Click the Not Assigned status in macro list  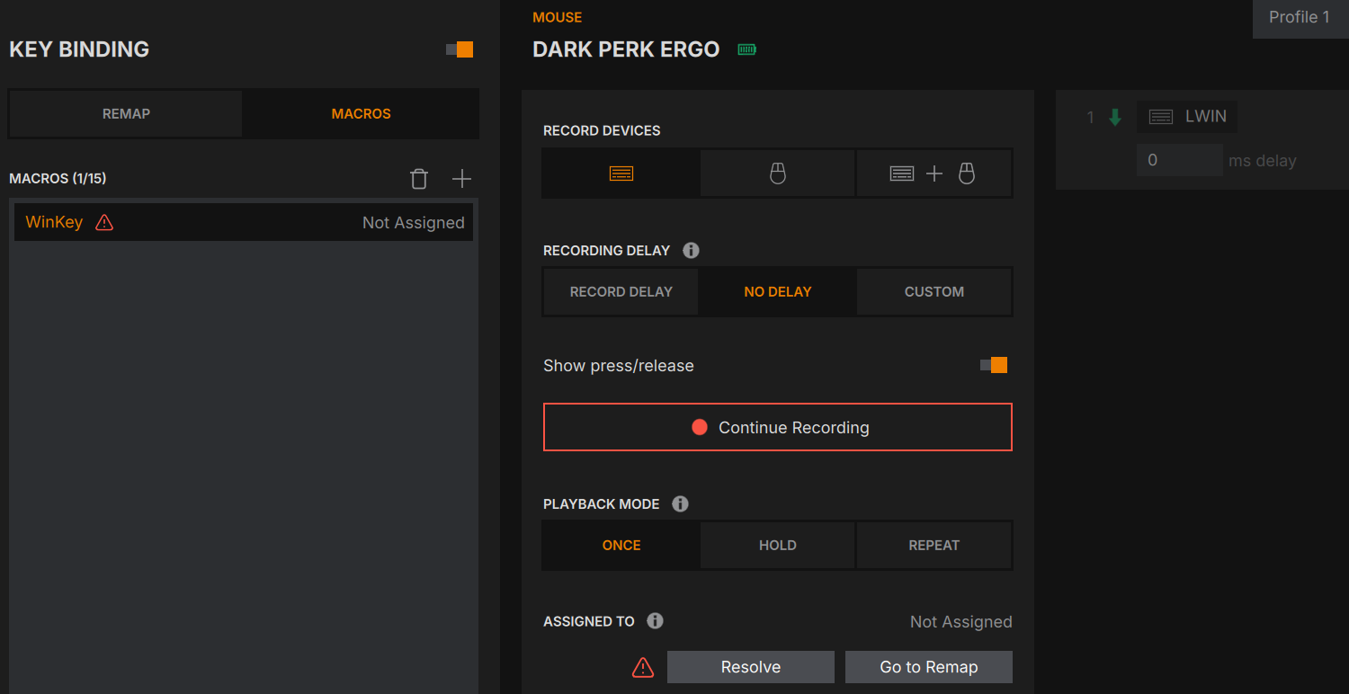point(414,223)
